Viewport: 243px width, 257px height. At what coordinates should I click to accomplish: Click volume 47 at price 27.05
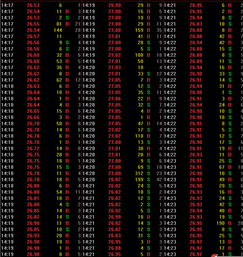click(x=141, y=123)
